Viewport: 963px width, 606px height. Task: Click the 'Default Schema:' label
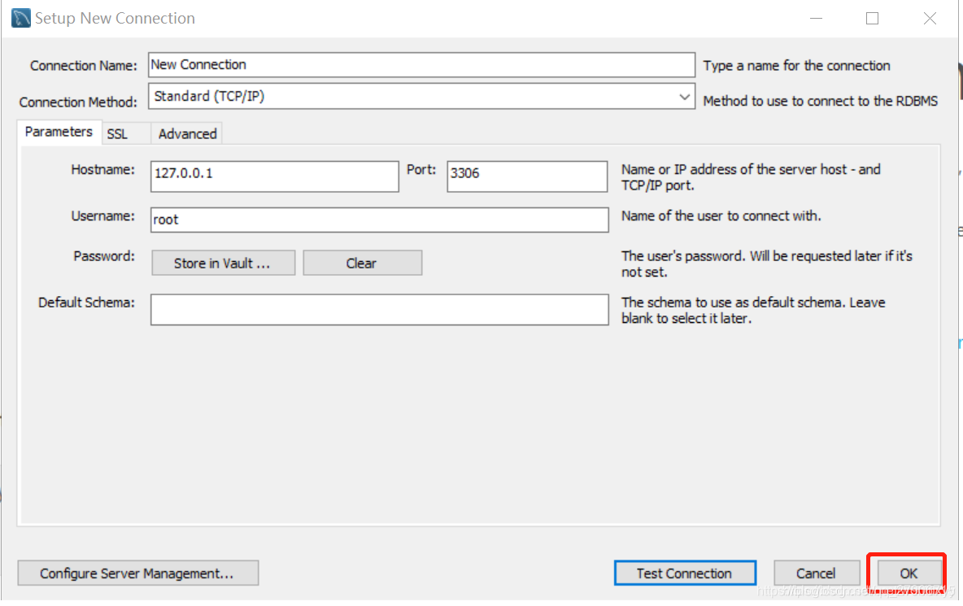(x=86, y=303)
